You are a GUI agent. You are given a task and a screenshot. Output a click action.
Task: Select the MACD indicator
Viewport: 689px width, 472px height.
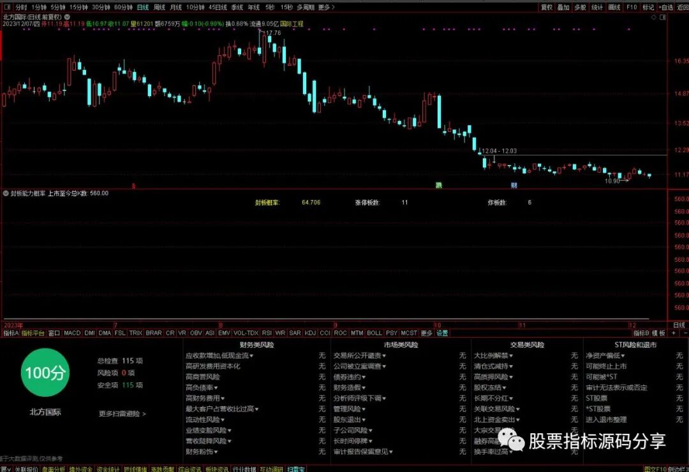click(72, 333)
